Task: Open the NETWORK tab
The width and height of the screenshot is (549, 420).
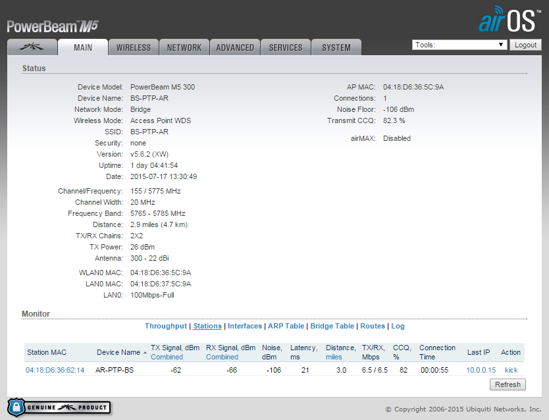Action: click(x=184, y=47)
